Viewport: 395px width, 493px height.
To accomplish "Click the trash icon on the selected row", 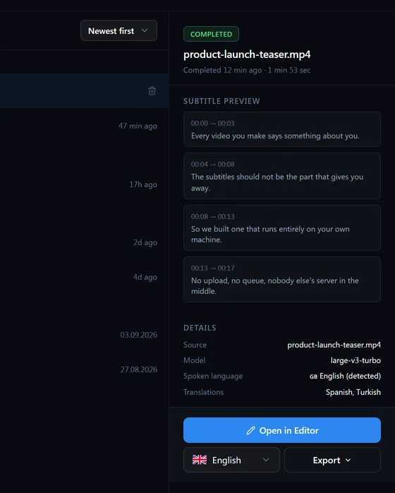I will (x=152, y=91).
